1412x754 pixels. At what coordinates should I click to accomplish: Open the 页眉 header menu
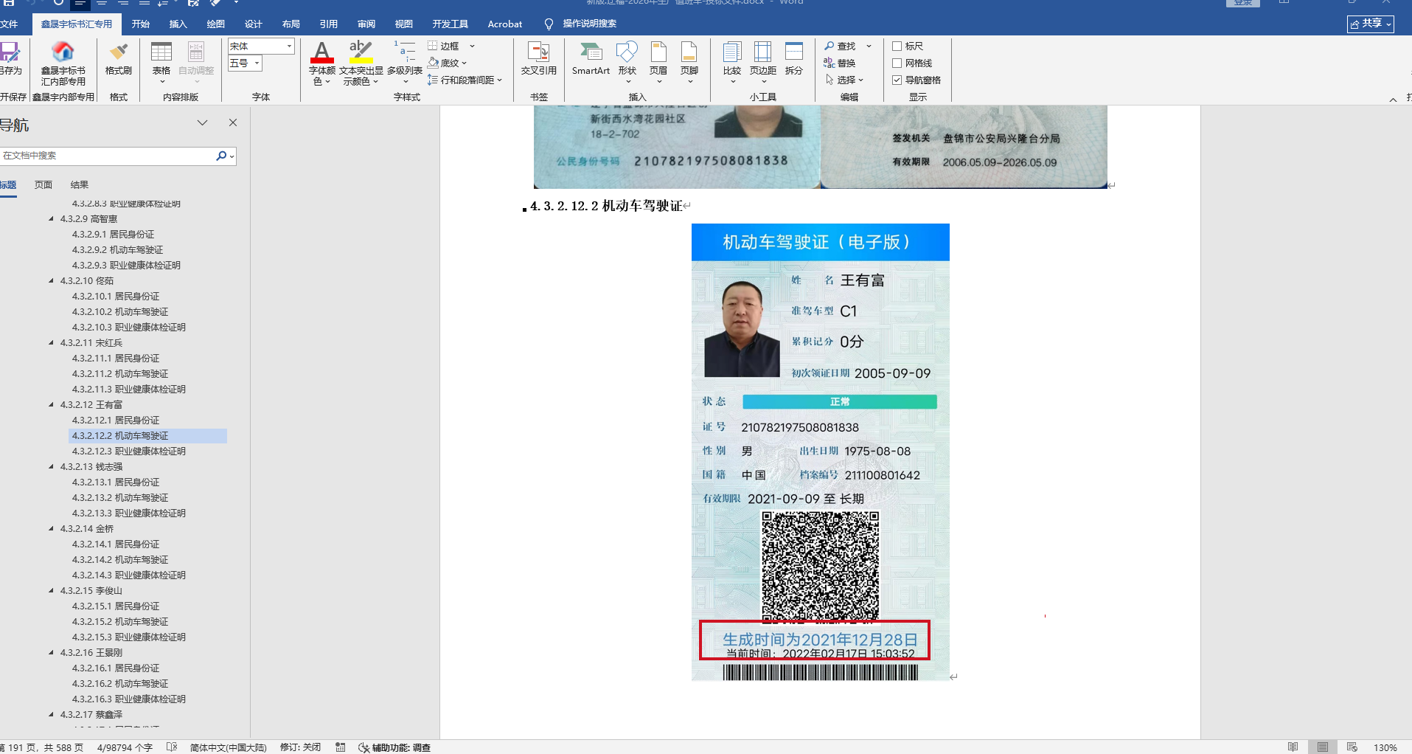click(658, 62)
